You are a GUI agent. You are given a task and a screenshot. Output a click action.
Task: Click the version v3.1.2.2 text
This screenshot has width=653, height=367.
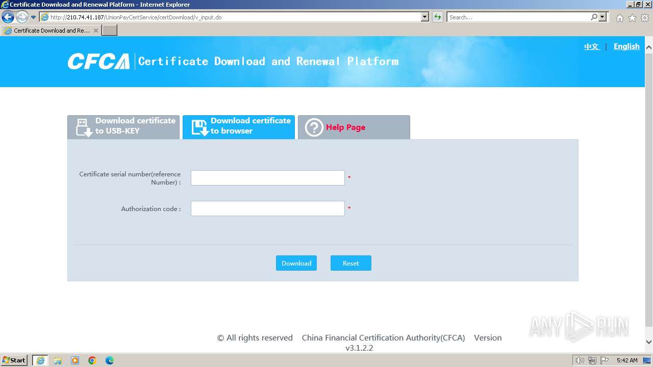point(359,348)
